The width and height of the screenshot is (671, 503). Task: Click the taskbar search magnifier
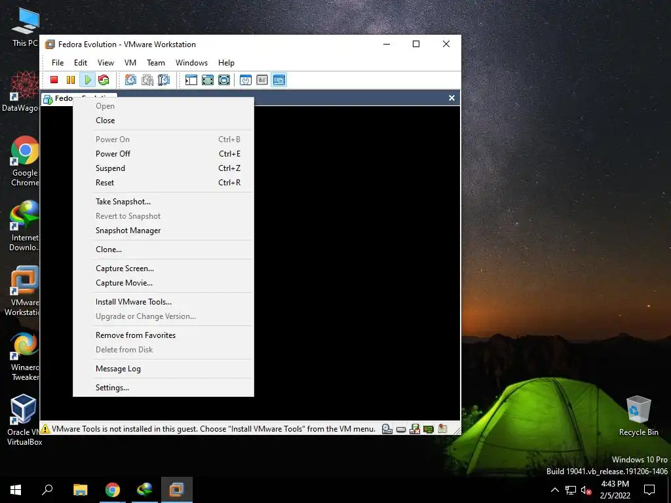(47, 490)
